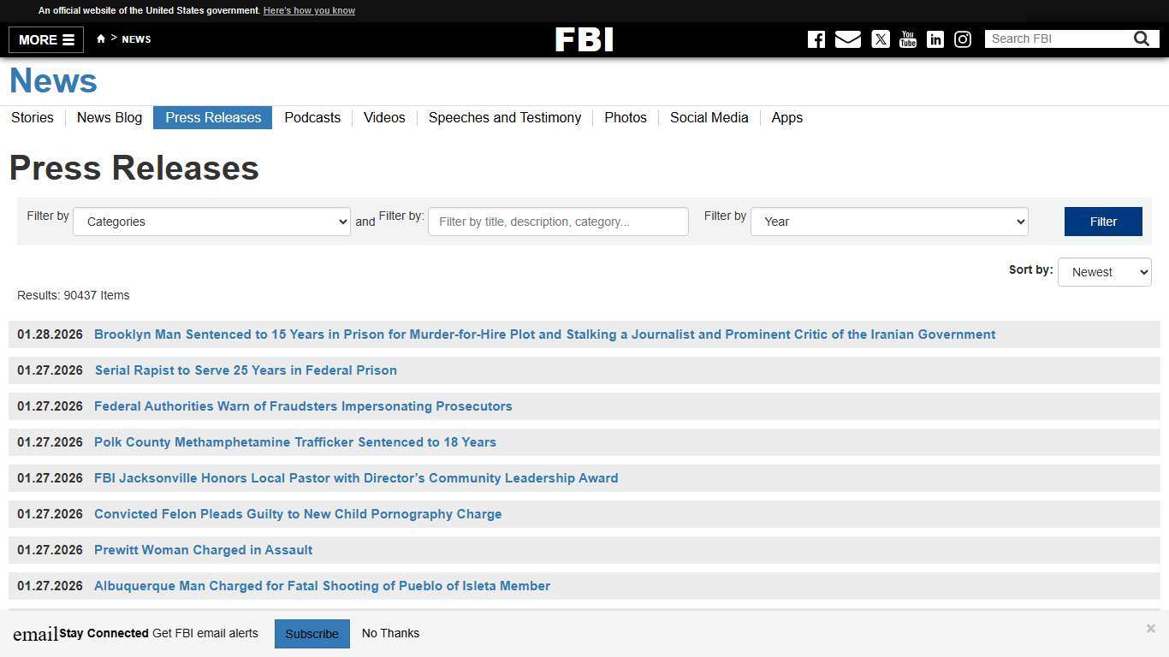The width and height of the screenshot is (1169, 657).
Task: Open the Year filter dropdown
Action: pos(888,222)
